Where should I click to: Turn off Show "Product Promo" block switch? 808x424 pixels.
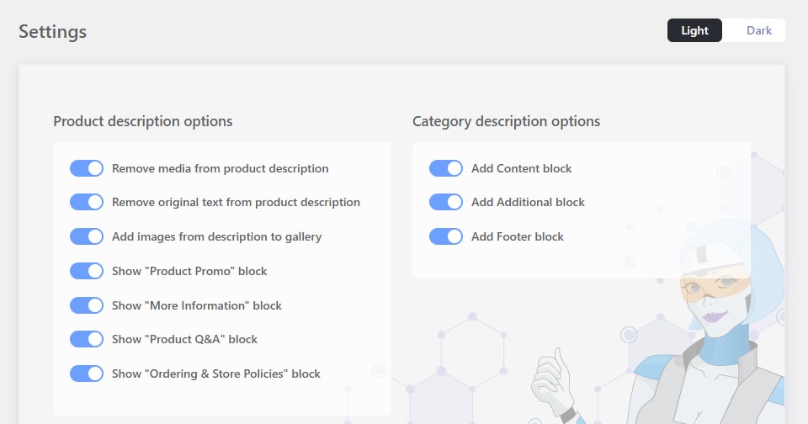[x=87, y=271]
